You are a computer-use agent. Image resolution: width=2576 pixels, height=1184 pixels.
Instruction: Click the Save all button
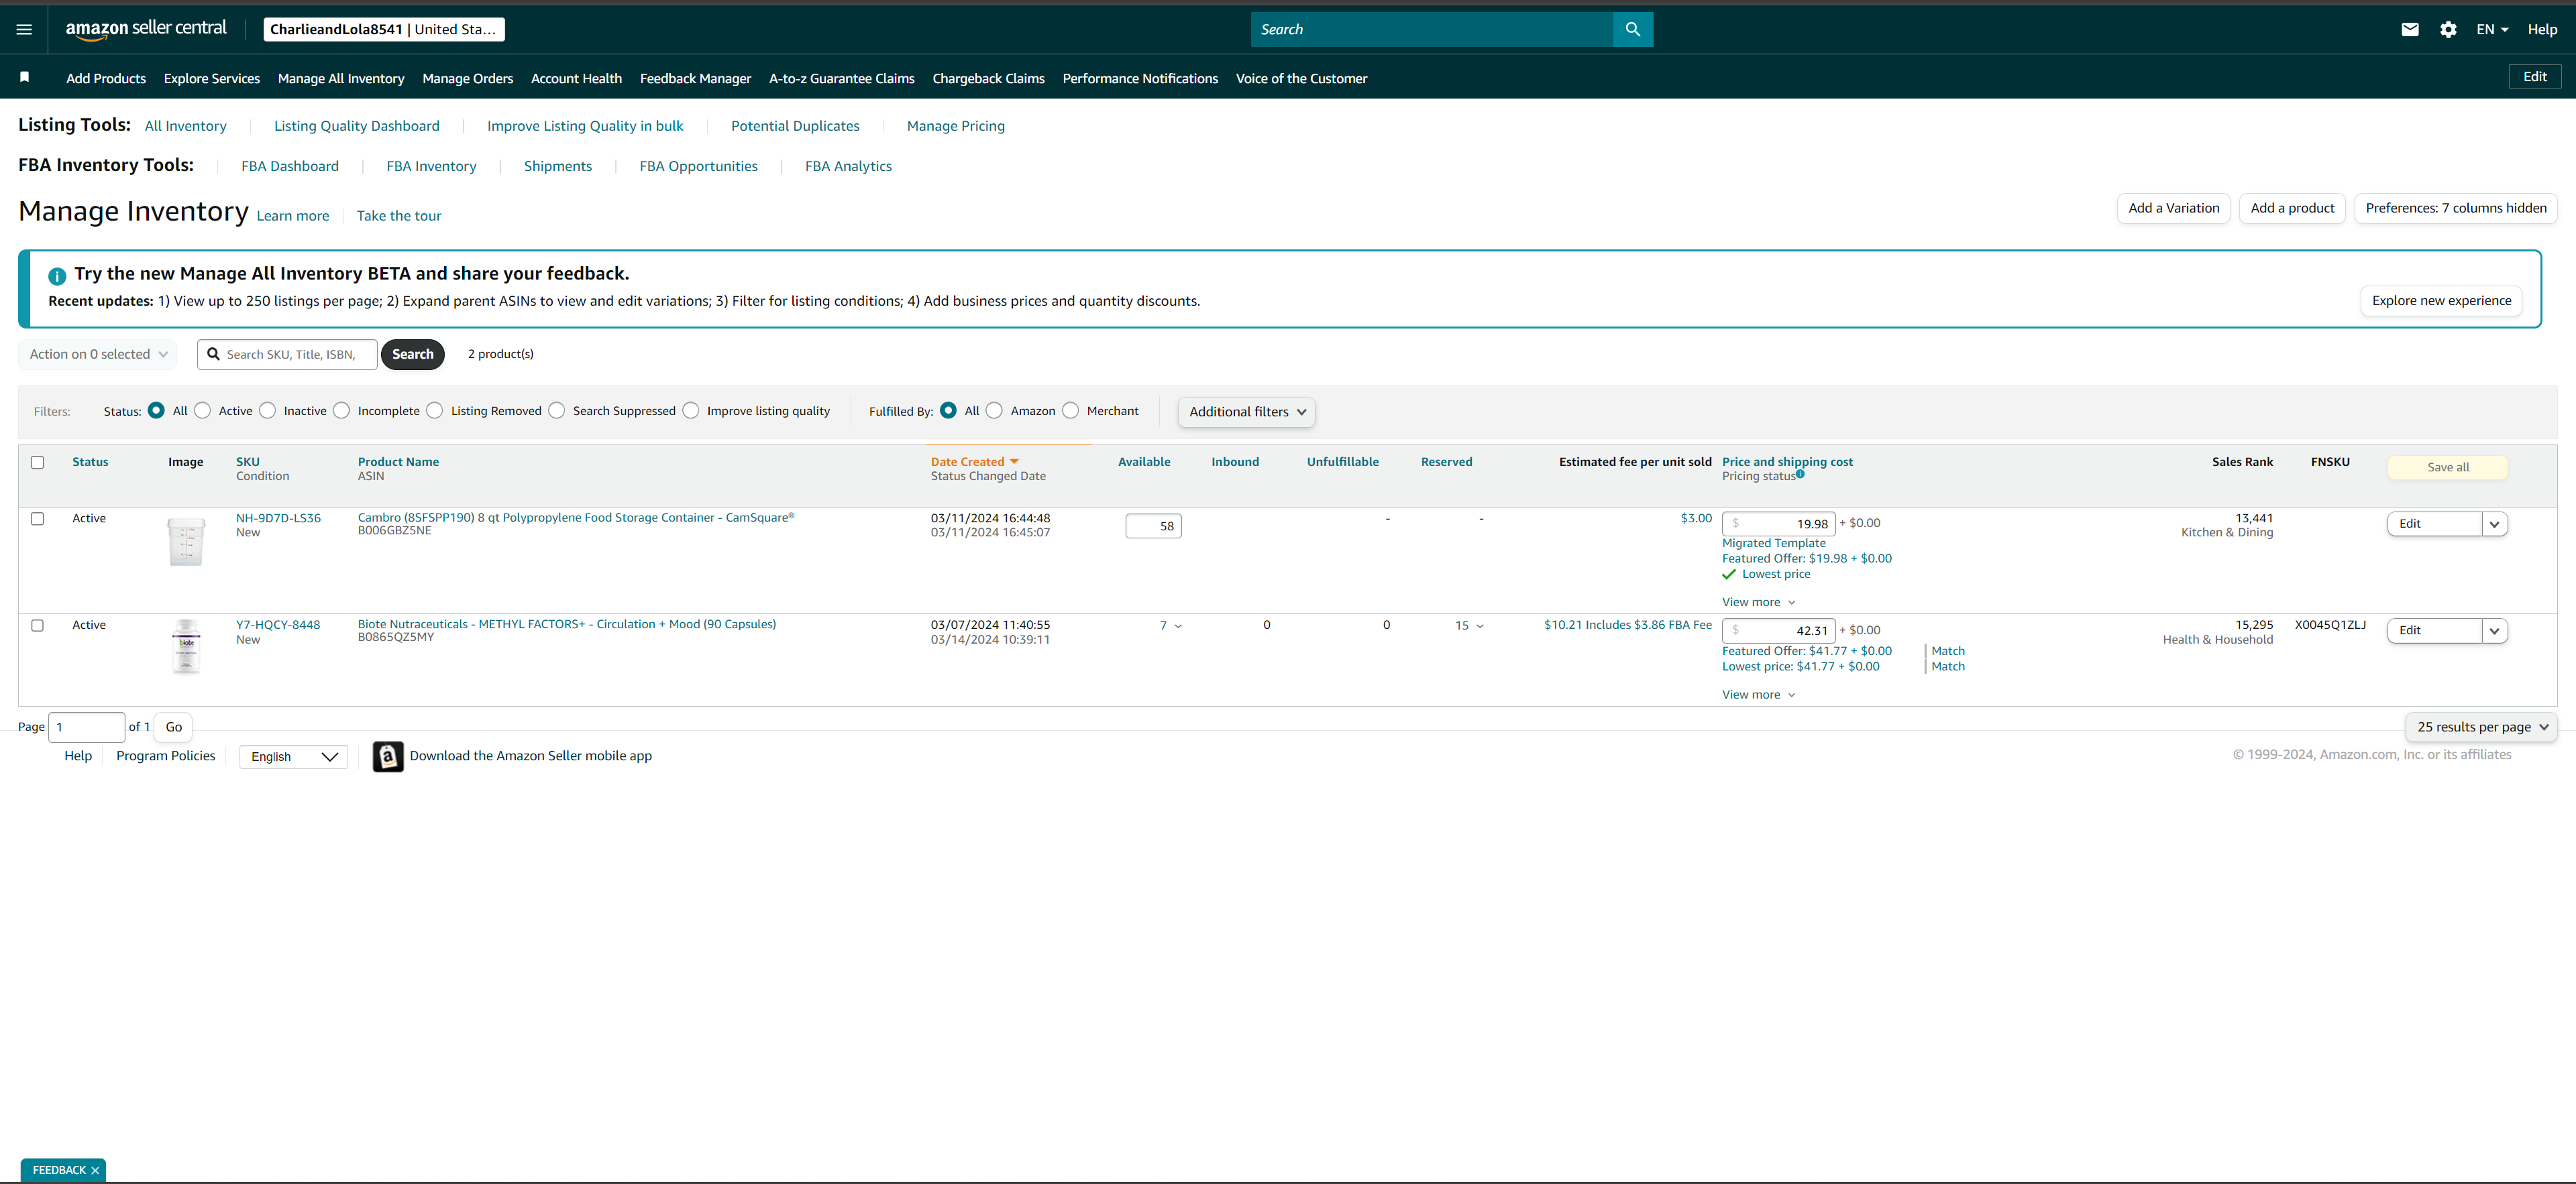pyautogui.click(x=2447, y=467)
